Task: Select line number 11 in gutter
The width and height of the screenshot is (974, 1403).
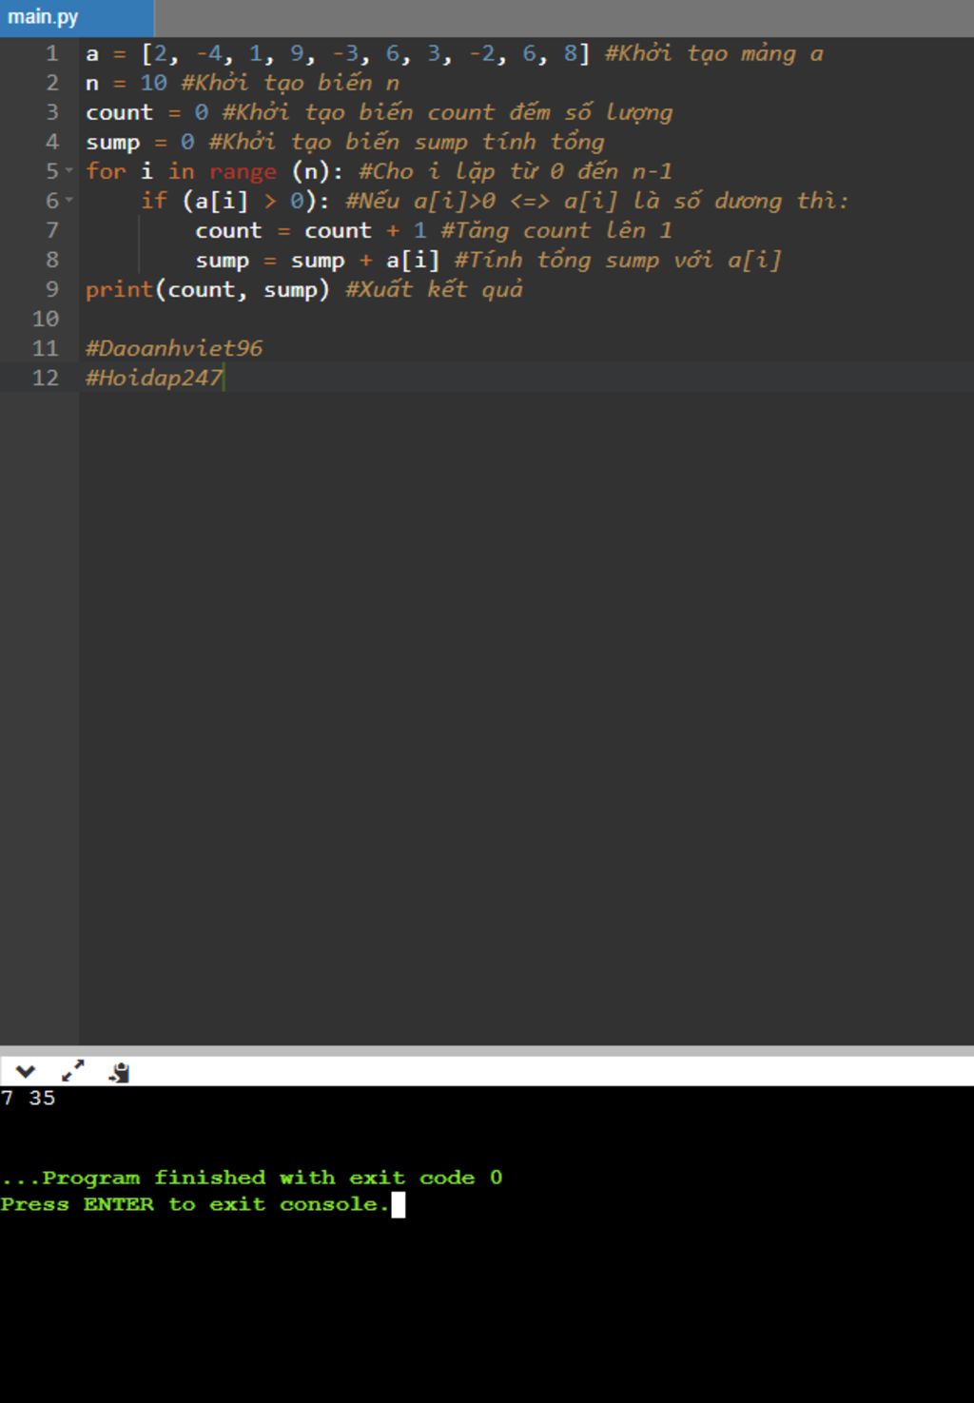Action: 46,349
